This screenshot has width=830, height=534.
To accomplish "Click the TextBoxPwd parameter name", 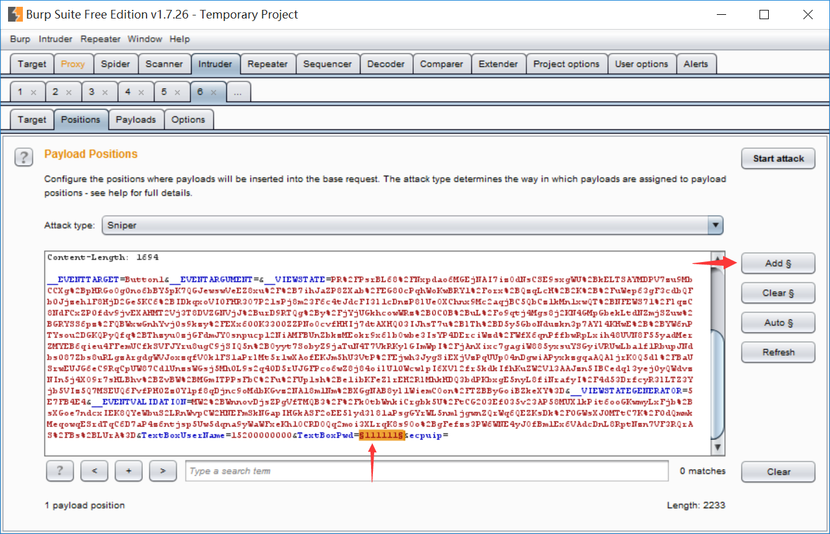I will pyautogui.click(x=325, y=436).
